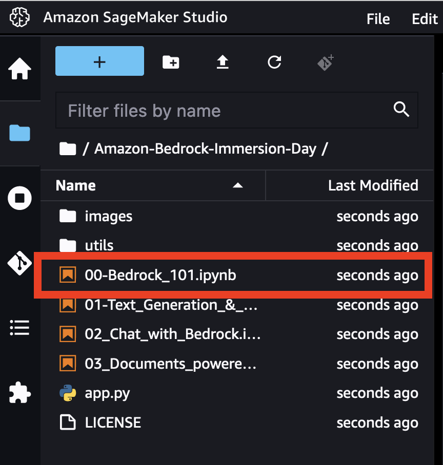Select the images folder
Screen dimensions: 443x465
[237, 216]
